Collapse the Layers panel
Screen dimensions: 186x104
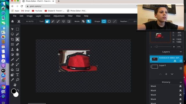(181, 52)
